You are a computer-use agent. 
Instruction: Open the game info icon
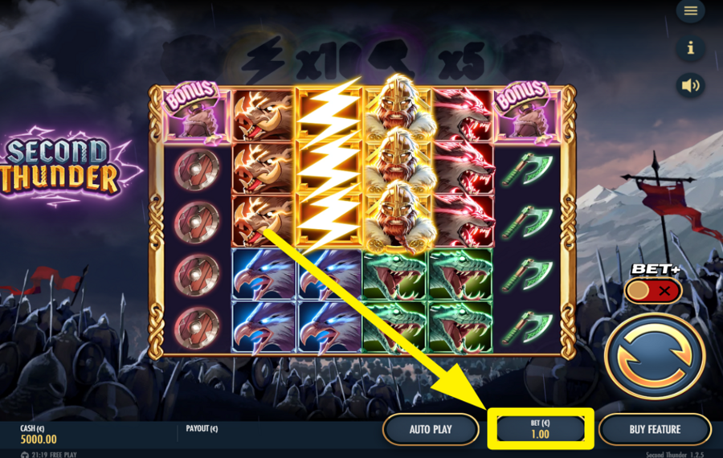(690, 47)
